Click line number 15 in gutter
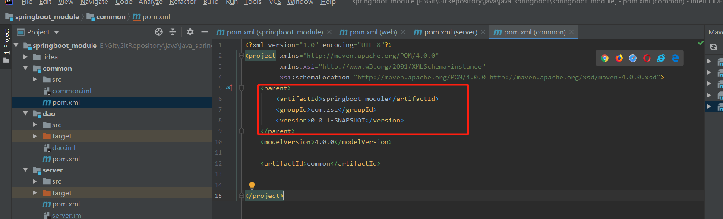 click(x=218, y=196)
